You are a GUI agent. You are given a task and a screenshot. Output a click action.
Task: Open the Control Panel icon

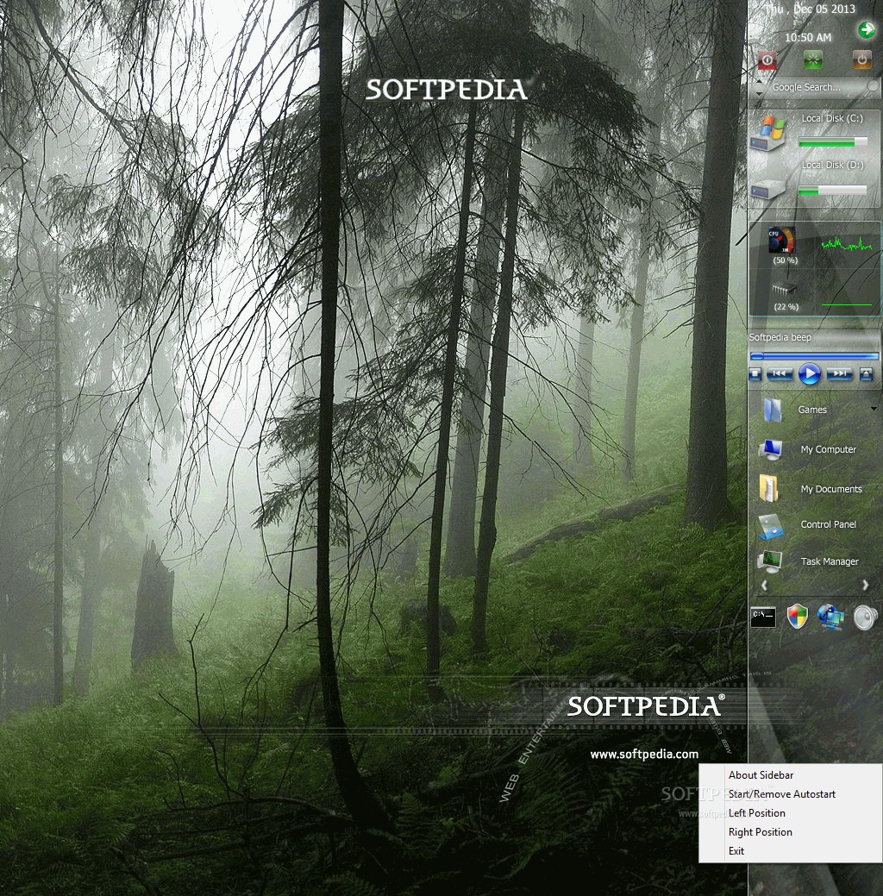point(770,527)
